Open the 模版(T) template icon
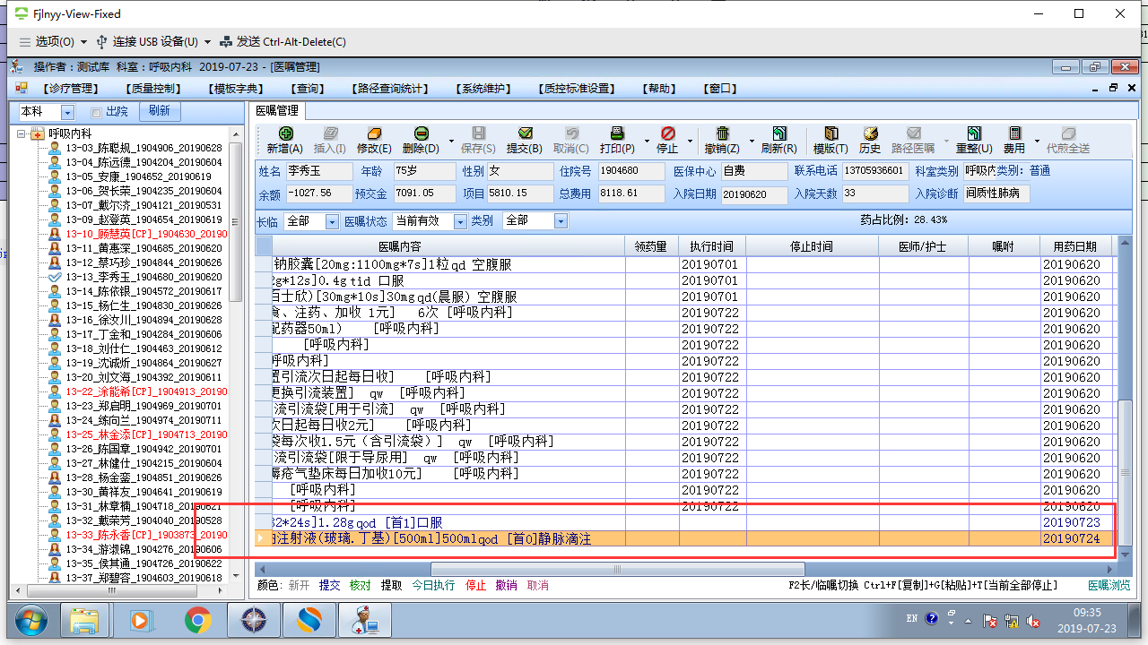This screenshot has width=1148, height=645. (831, 133)
